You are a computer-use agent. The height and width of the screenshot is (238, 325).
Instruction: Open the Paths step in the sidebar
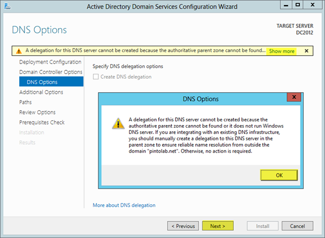tap(26, 102)
